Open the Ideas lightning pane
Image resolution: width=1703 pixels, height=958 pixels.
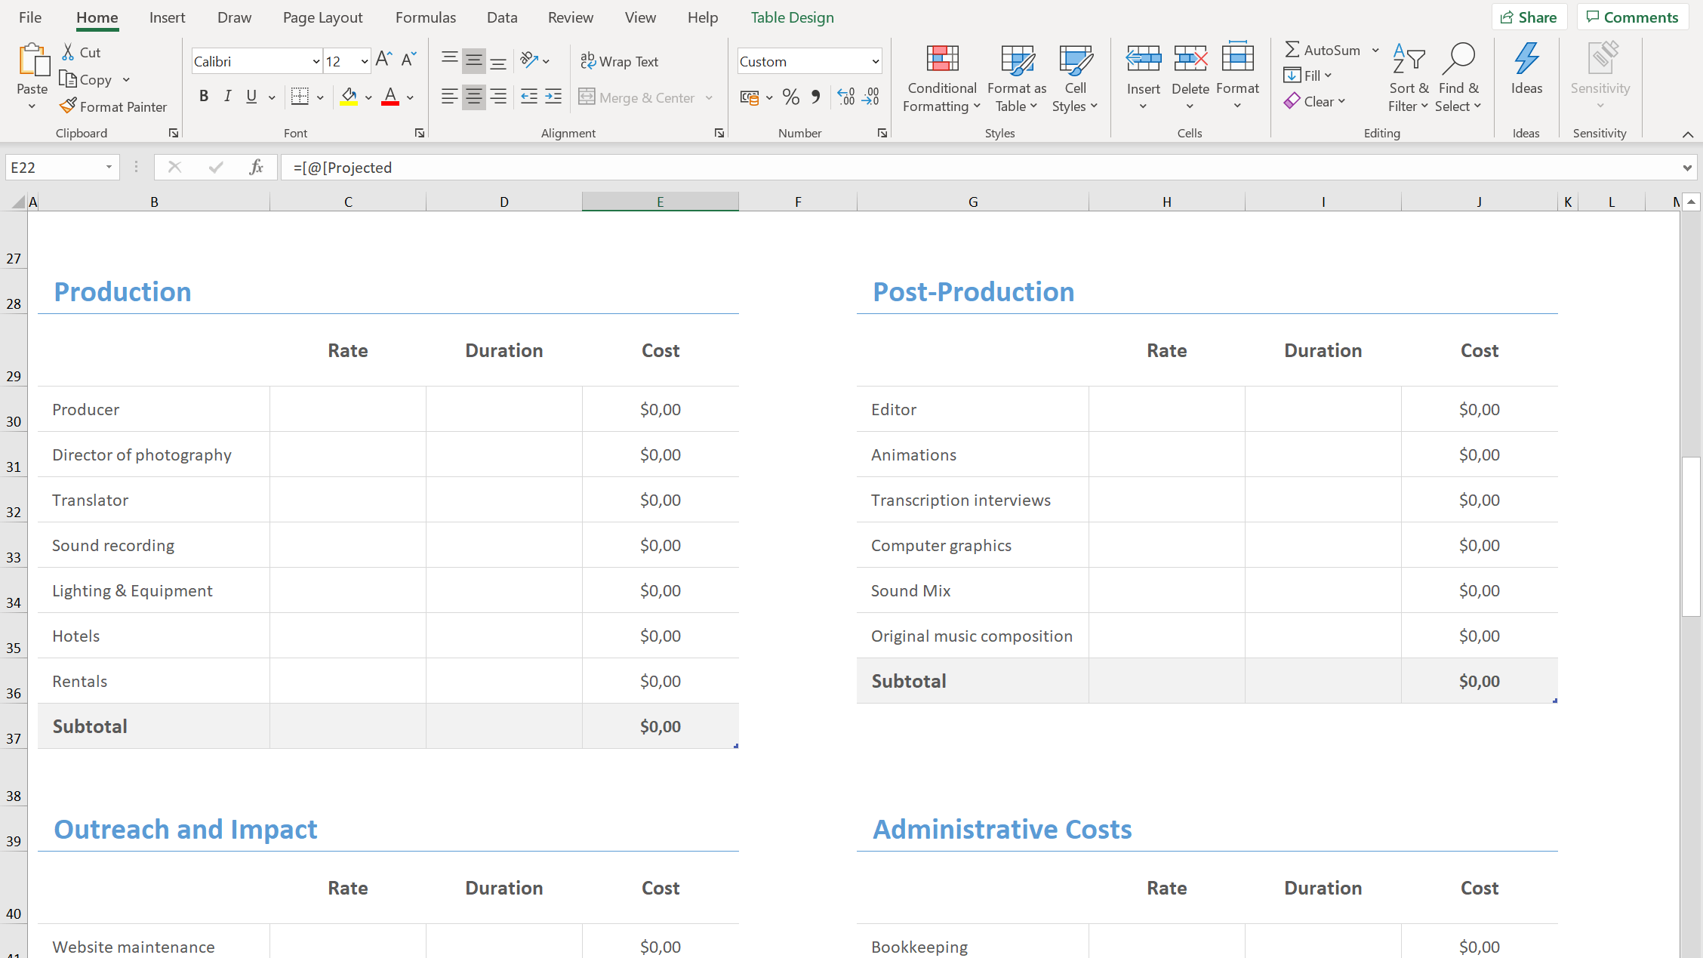(1526, 69)
